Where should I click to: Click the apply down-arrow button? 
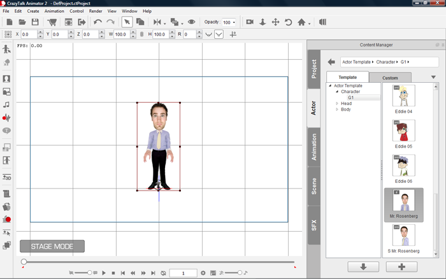363,267
